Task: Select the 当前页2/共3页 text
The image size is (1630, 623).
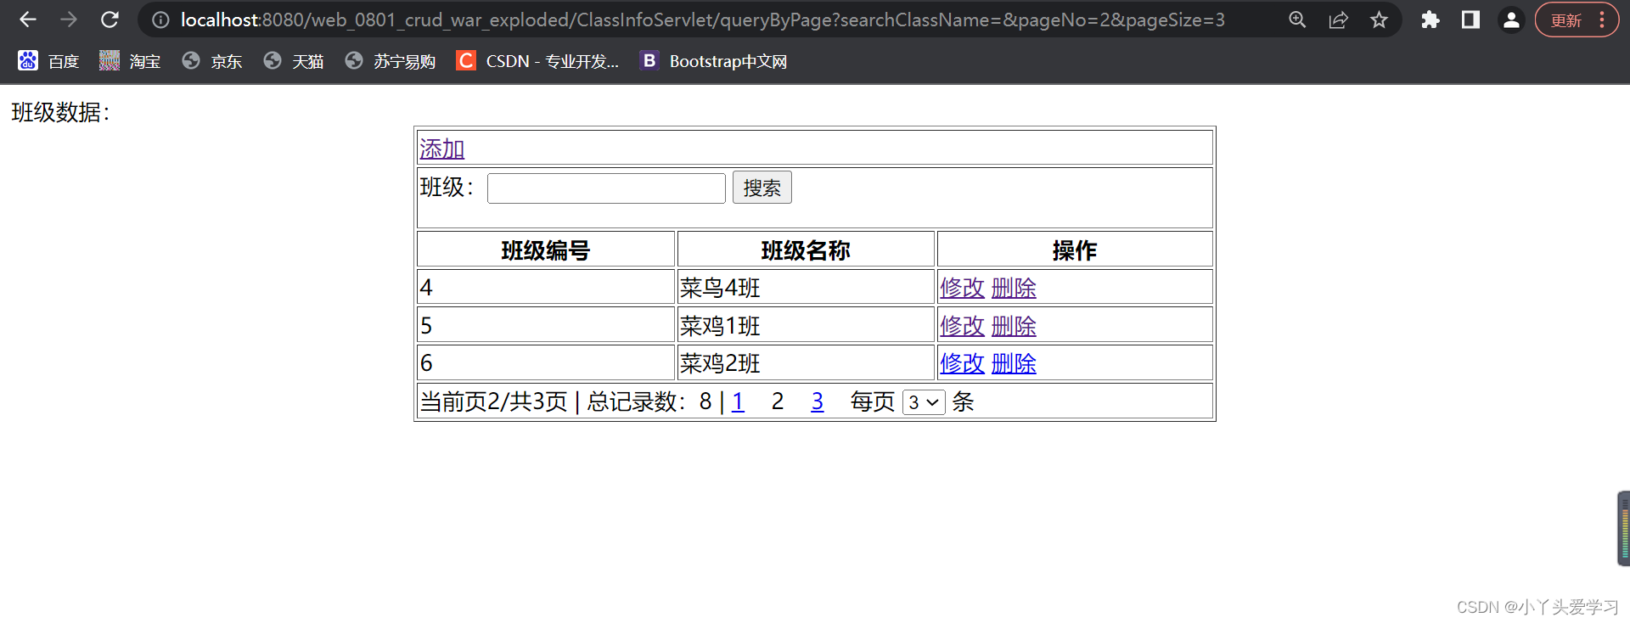Action: (x=493, y=401)
